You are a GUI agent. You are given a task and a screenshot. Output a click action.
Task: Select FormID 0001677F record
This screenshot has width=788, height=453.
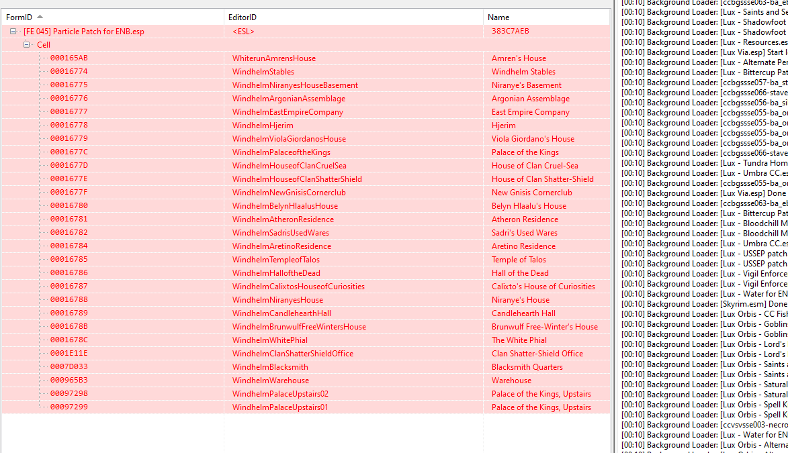click(x=69, y=193)
